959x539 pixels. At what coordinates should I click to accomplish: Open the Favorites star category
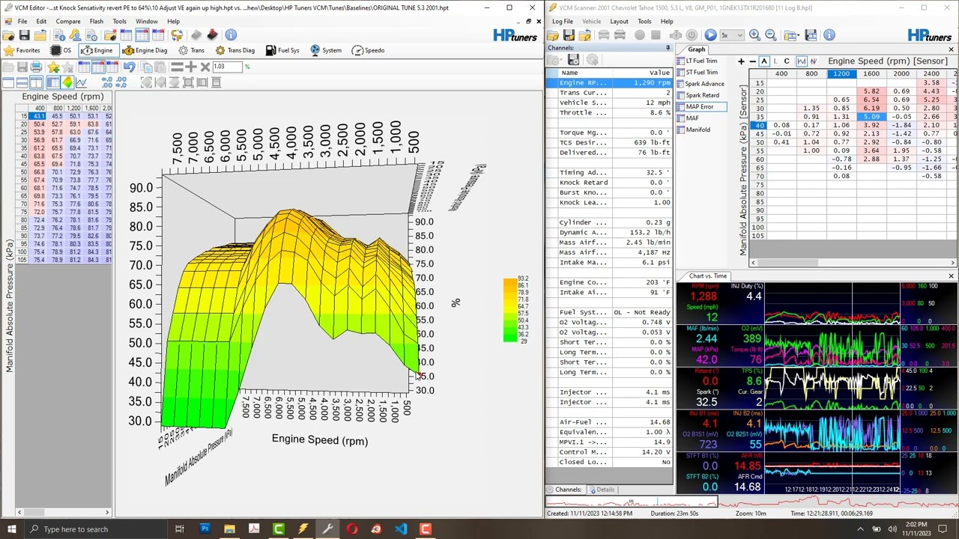22,50
